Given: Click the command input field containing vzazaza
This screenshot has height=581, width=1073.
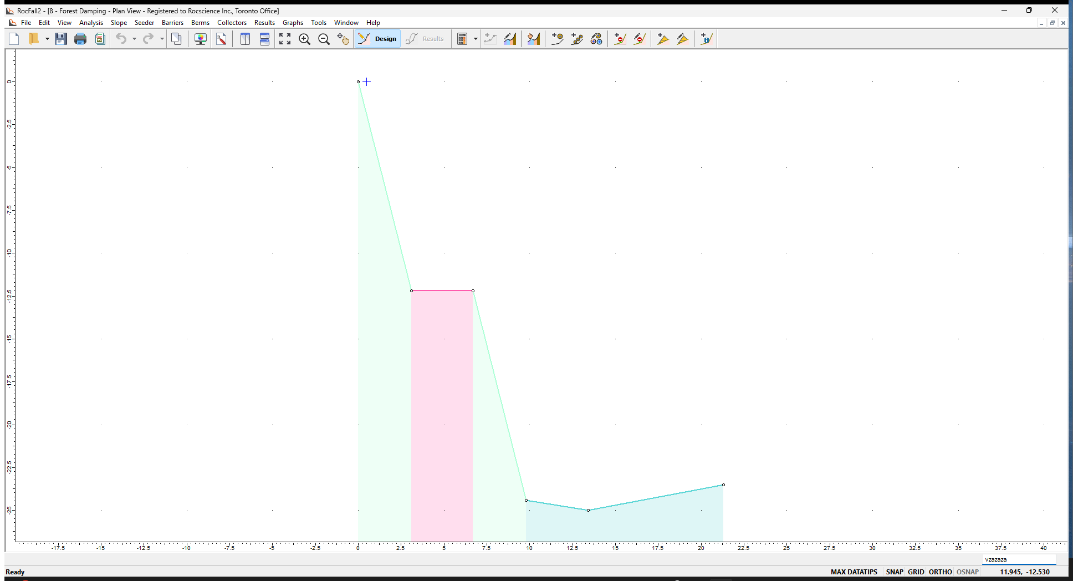Looking at the screenshot, I should [x=1019, y=559].
